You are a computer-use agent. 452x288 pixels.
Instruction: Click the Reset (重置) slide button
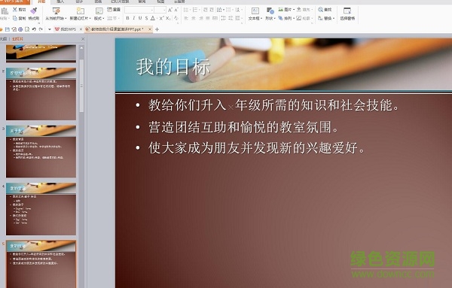tap(114, 10)
